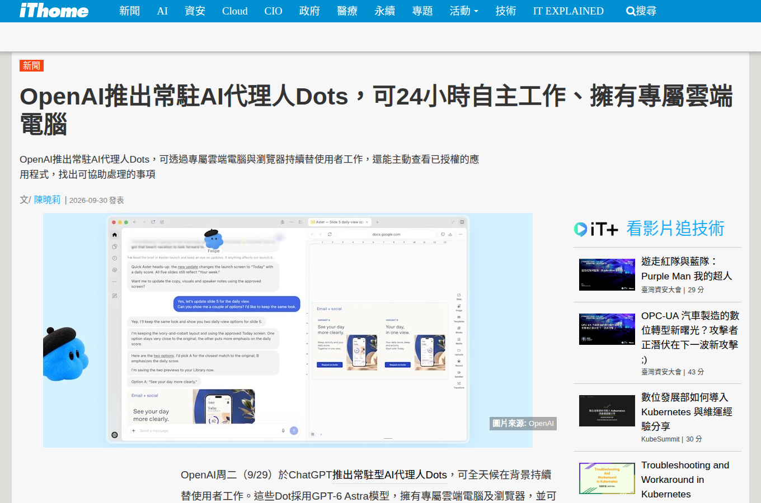Click the 臺灣資安大會 | 29 分 label

tap(673, 290)
